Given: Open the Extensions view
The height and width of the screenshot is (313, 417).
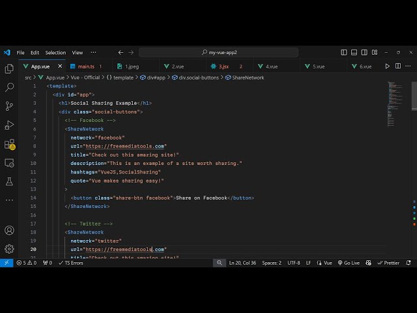Looking at the screenshot, I should (x=9, y=144).
